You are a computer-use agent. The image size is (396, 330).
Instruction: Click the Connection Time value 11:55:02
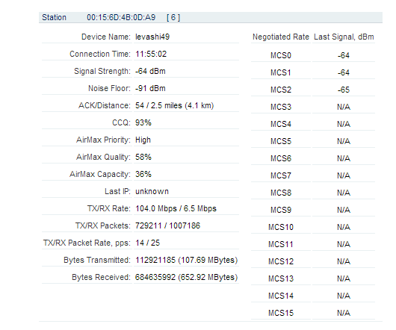[151, 54]
